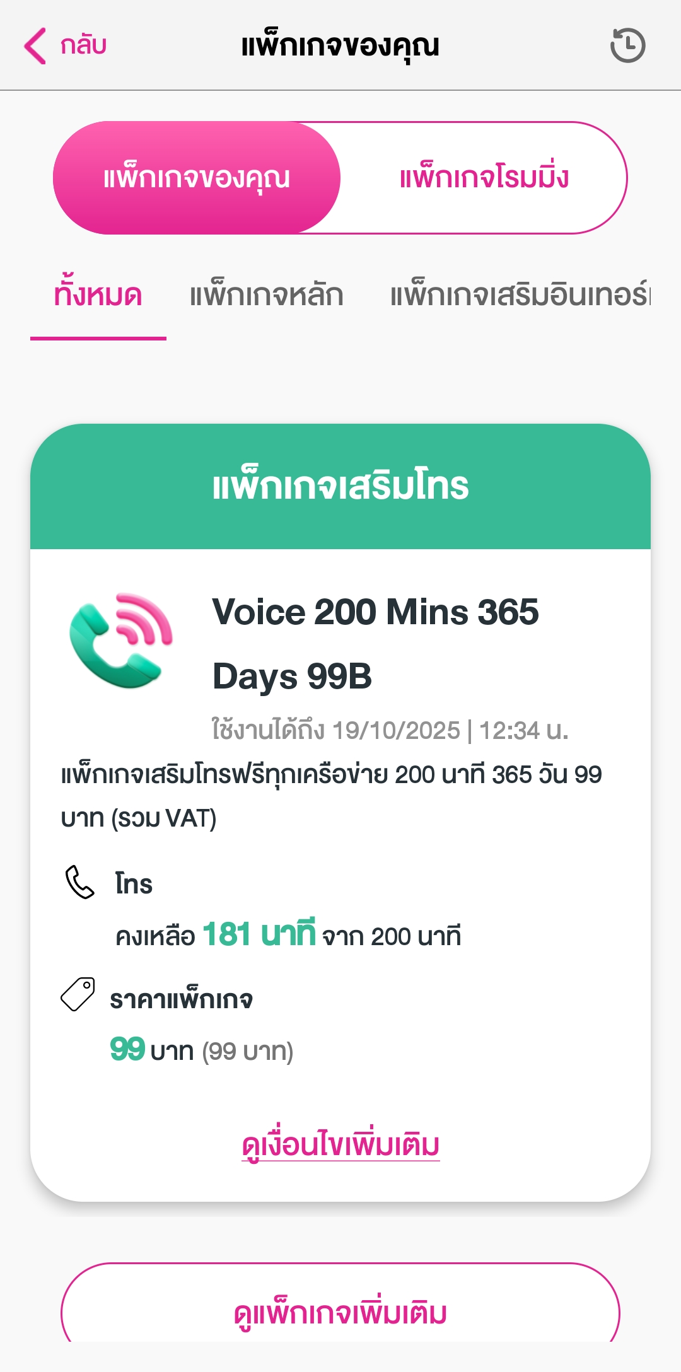Screen dimensions: 681x1372
Task: Open package history clock icon
Action: (627, 45)
